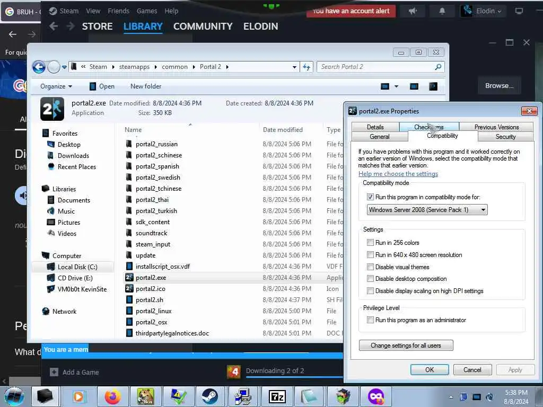This screenshot has width=543, height=407.
Task: Select thirdpartylegalnotices.doc file
Action: 172,333
